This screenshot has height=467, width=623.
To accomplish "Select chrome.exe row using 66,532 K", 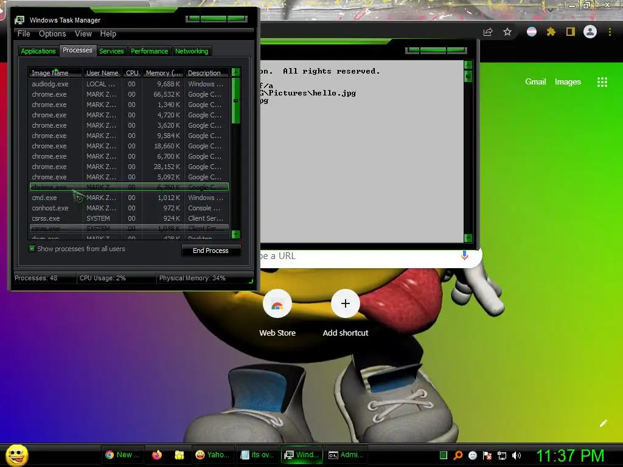I will pyautogui.click(x=129, y=94).
